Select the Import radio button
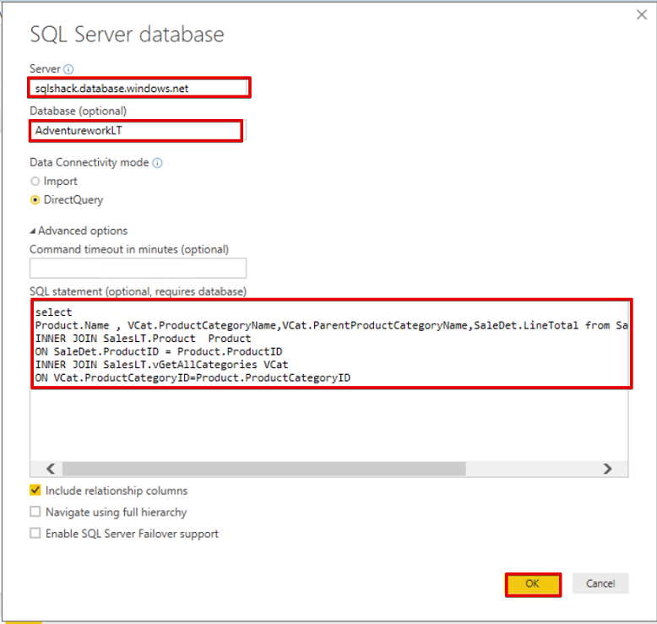 35,182
